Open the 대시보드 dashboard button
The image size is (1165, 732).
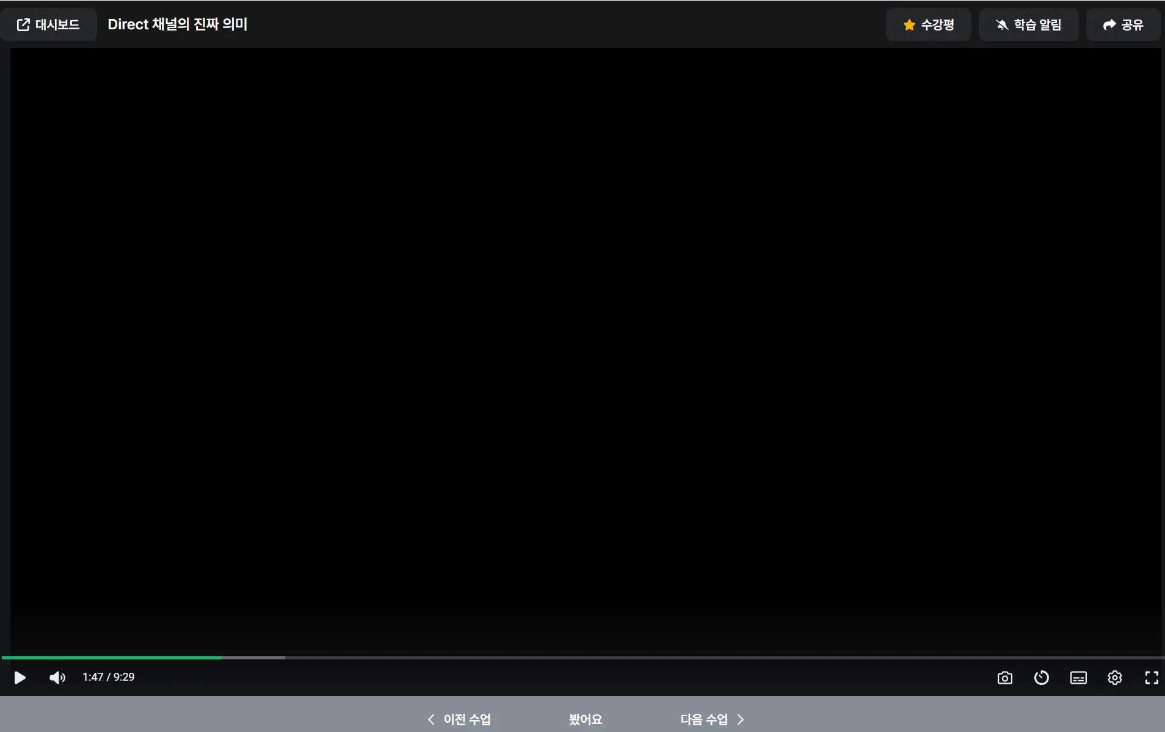(x=48, y=24)
